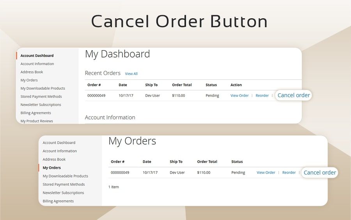Click Reorder in the Recent Orders table
The image size is (351, 220).
pyautogui.click(x=262, y=96)
